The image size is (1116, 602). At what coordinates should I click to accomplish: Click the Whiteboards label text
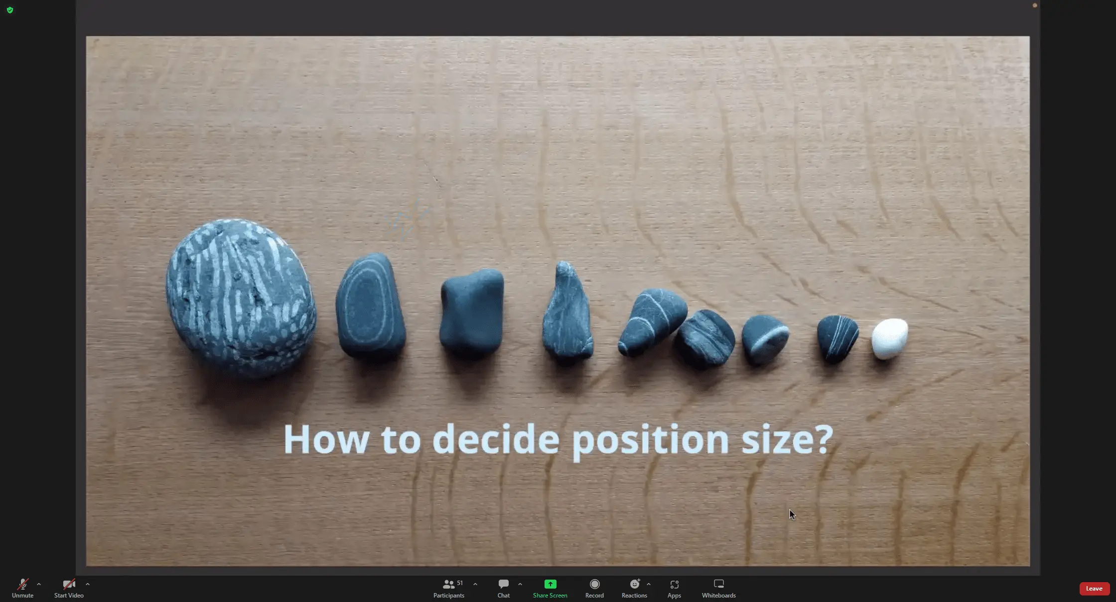click(718, 596)
